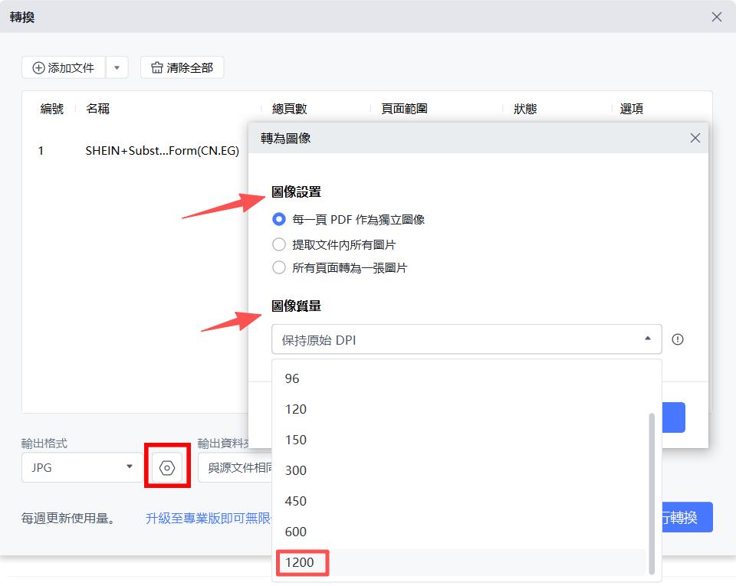Expand the arrow next to 添加文件
Screen dimensions: 736x586
coord(117,67)
